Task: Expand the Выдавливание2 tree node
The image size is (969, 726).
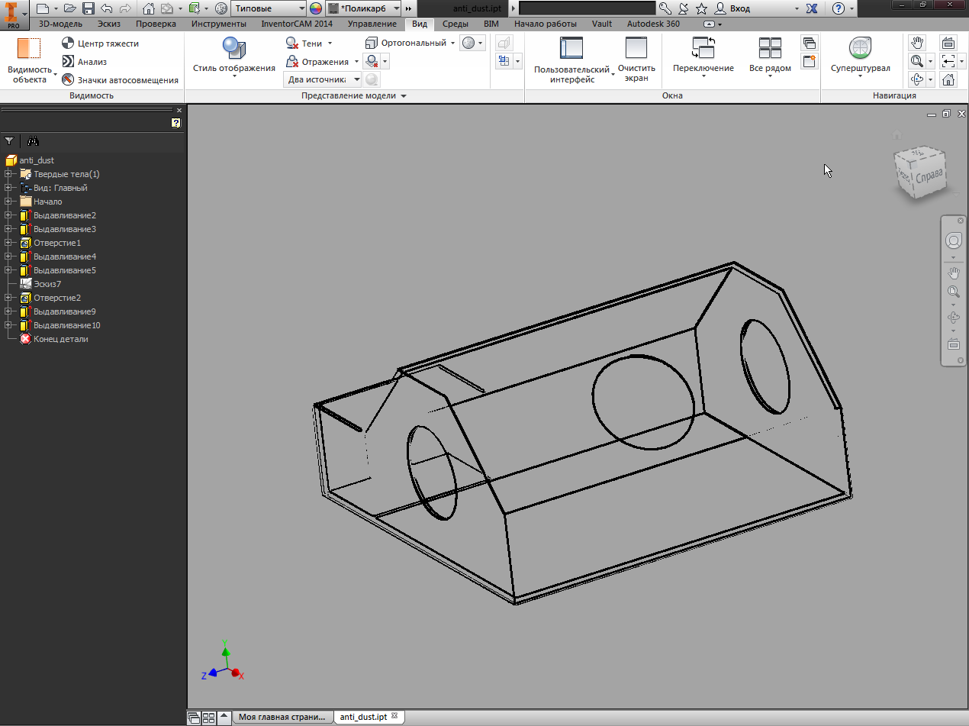Action: [x=8, y=215]
